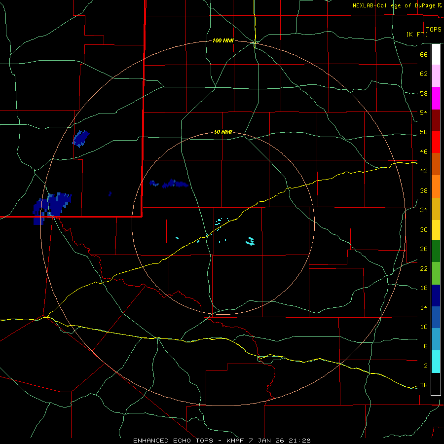444x444 pixels.
Task: Click the legend value 46
Action: [x=424, y=152]
